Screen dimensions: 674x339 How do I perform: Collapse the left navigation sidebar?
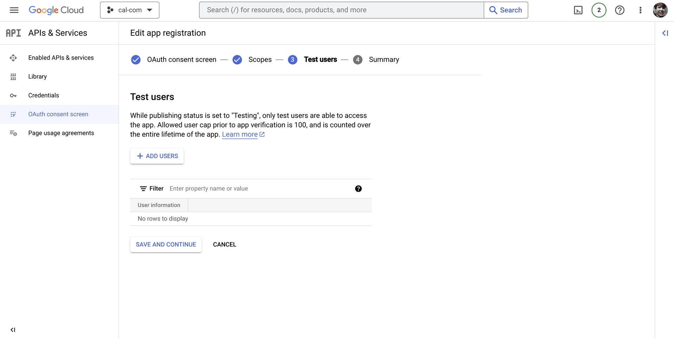[13, 330]
